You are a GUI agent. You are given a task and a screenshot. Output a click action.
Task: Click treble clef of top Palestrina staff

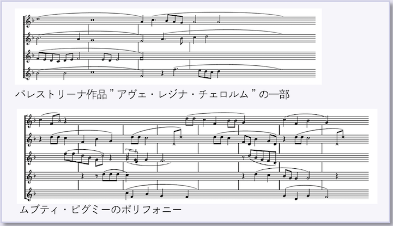28,21
